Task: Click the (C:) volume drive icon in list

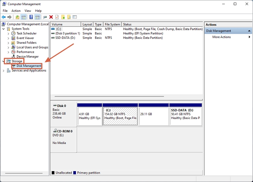Action: click(x=53, y=29)
